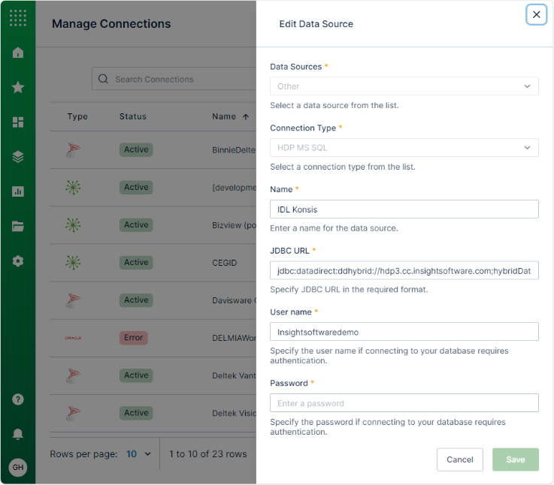Viewport: 554px width, 485px height.
Task: Focus the Password input field
Action: tap(404, 403)
